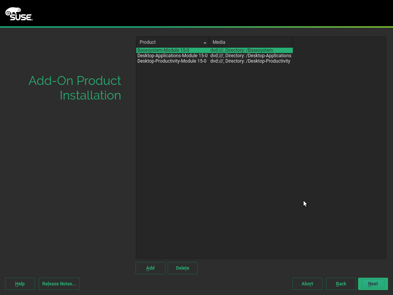Click empty area of the add-on list

[261, 161]
